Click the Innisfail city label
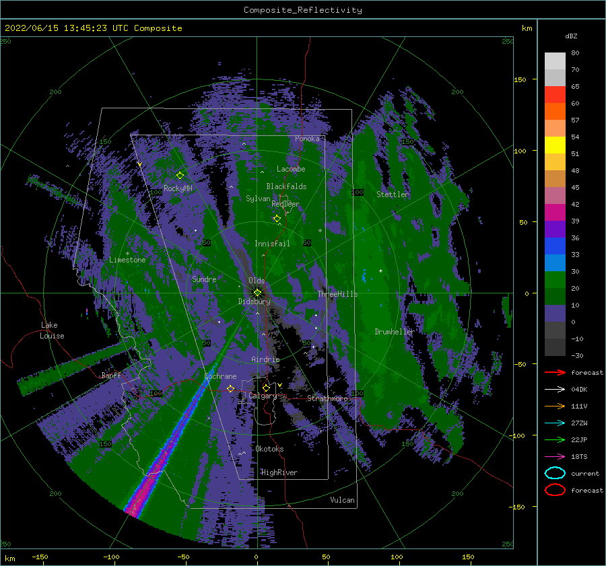 tap(272, 244)
